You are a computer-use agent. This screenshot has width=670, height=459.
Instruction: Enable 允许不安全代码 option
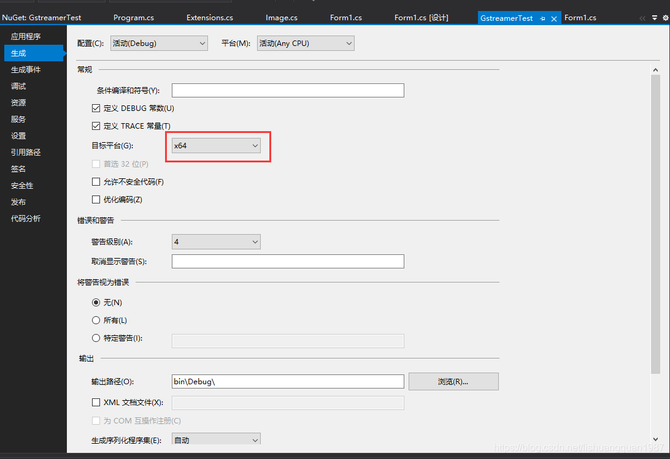tap(96, 182)
